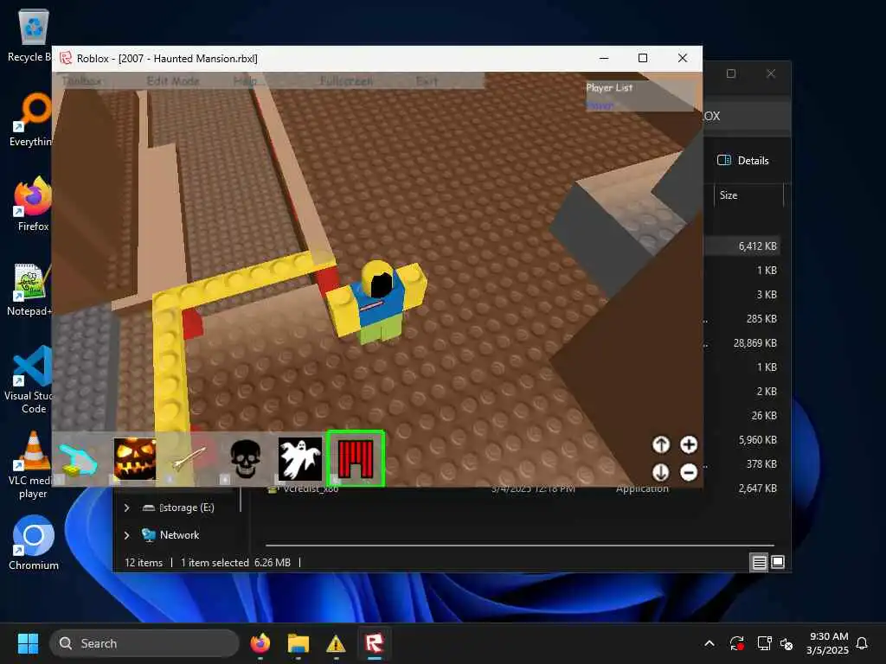This screenshot has height=664, width=886.
Task: Equip the rocket launcher tool
Action: click(189, 459)
